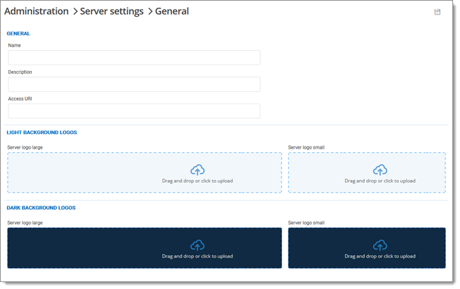Click the DARK BACKGROUND LOGOS section heading
This screenshot has width=460, height=289.
pos(41,207)
